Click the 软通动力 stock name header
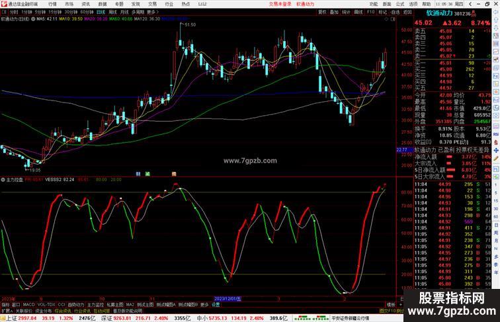The width and height of the screenshot is (500, 322). 439,13
